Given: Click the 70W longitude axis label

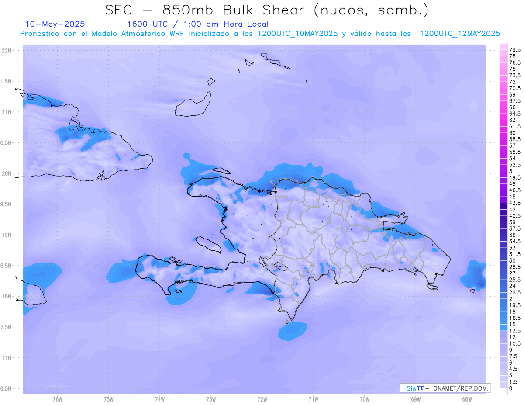Looking at the screenshot, I should pyautogui.click(x=365, y=399).
